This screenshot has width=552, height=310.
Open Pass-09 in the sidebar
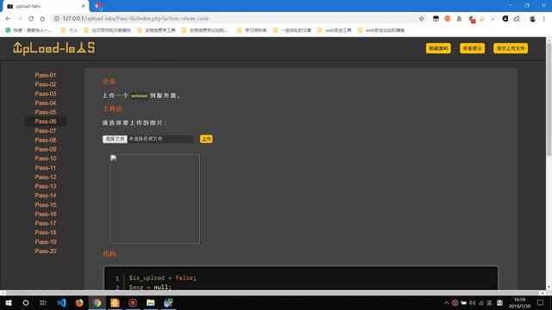point(46,149)
